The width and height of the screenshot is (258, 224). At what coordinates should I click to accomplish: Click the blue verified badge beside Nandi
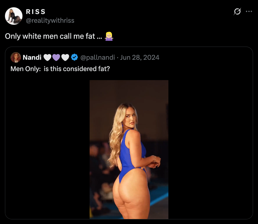click(x=74, y=57)
